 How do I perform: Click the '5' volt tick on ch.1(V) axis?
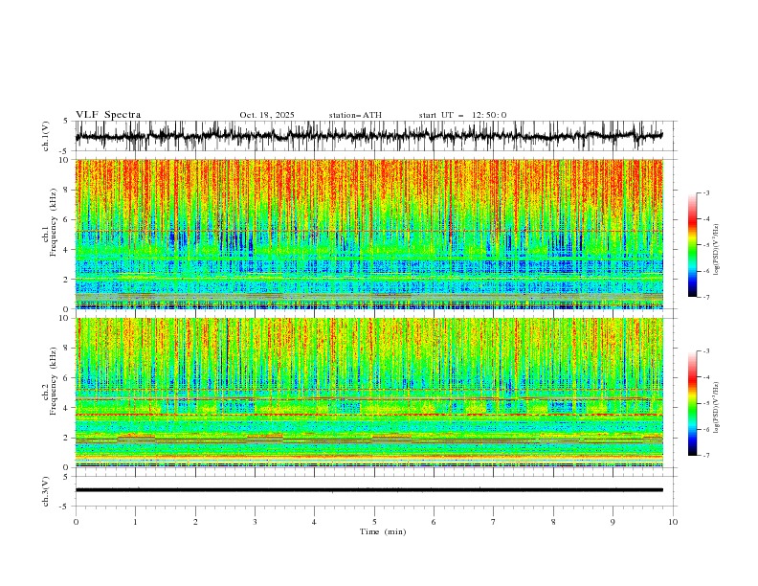point(66,122)
